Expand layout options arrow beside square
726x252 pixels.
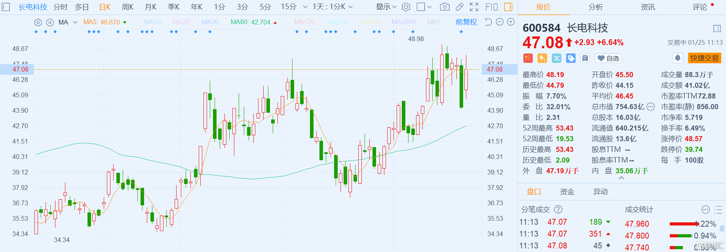[430, 7]
